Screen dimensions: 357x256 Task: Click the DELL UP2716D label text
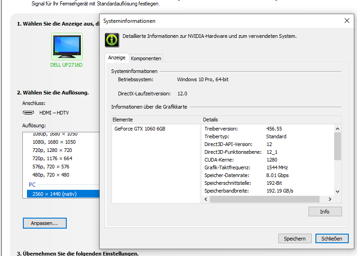(x=66, y=65)
